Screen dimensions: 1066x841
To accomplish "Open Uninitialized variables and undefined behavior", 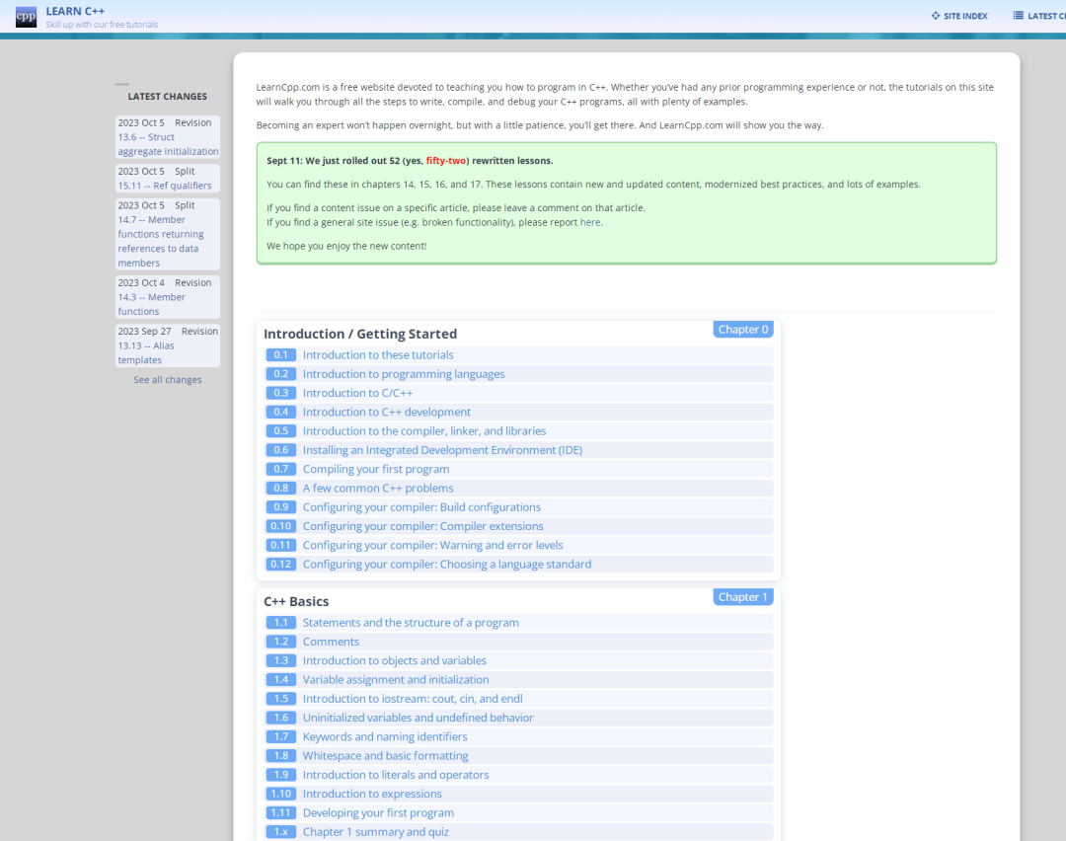I will 419,718.
